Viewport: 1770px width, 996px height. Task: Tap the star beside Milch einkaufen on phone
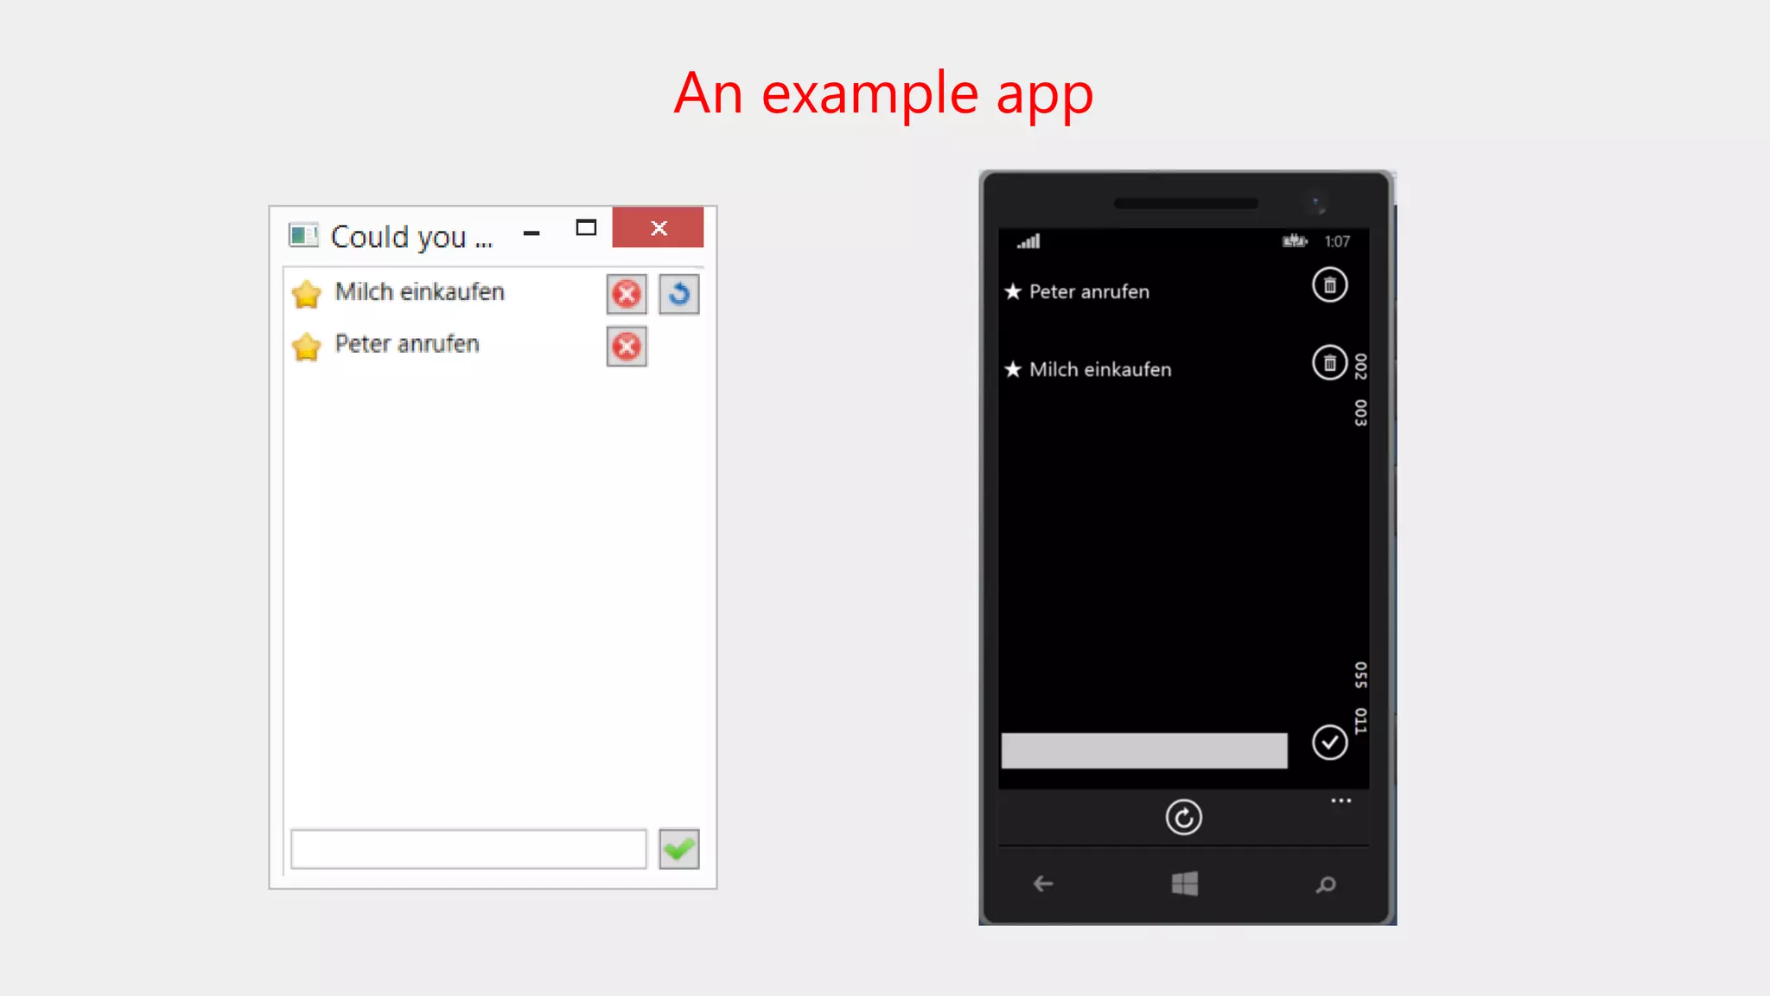(1013, 369)
